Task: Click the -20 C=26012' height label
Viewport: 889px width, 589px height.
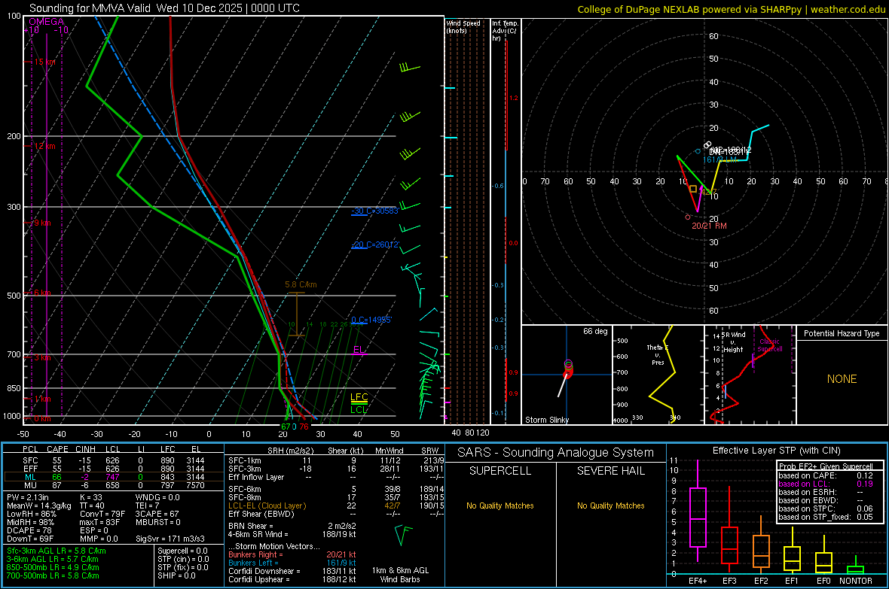Action: pyautogui.click(x=374, y=244)
